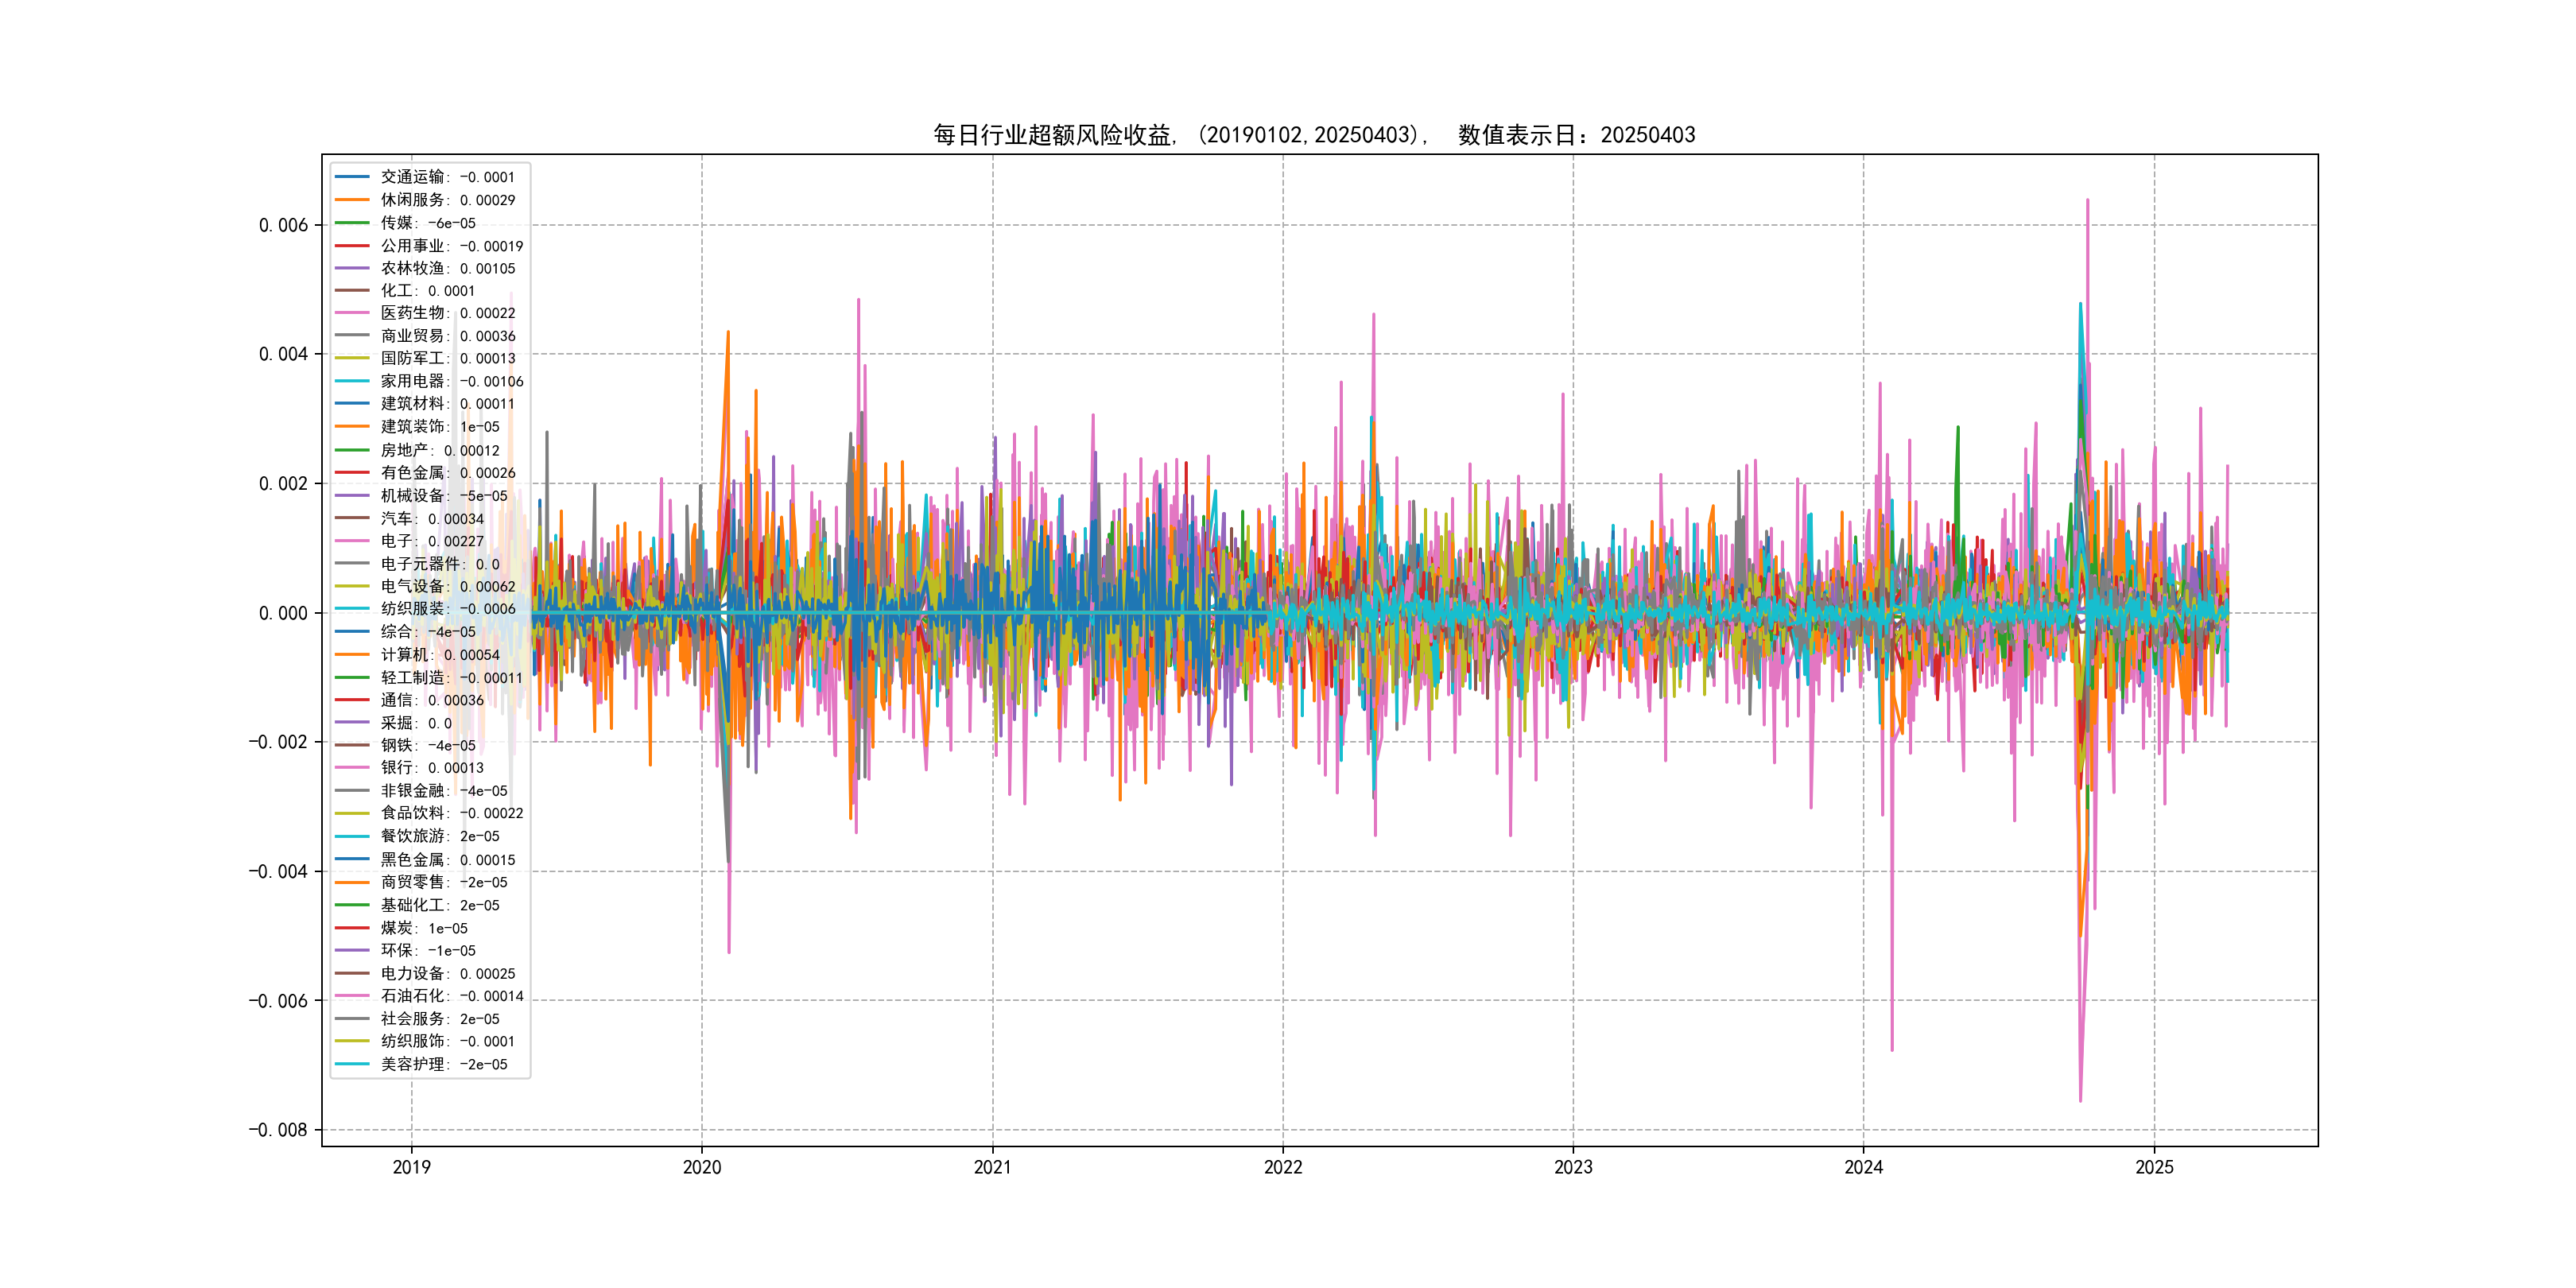Click the 0.000 y-axis tick label
Viewport: 2576px width, 1288px height.
283,613
